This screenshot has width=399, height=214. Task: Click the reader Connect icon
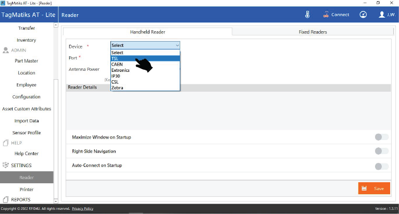[x=327, y=15]
